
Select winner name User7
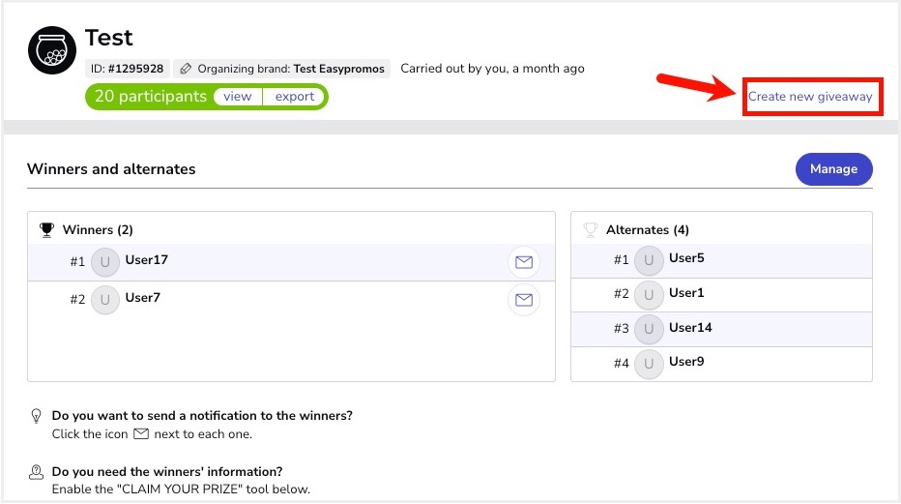142,298
